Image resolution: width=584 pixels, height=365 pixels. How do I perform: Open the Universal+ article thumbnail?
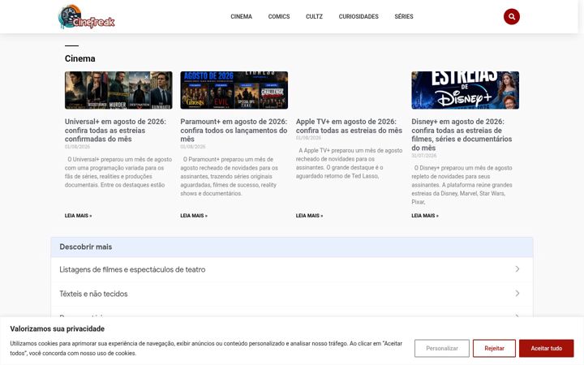pos(118,90)
